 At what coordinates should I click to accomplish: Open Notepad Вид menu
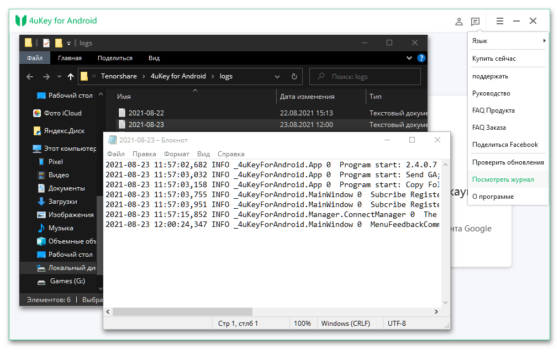tap(203, 154)
